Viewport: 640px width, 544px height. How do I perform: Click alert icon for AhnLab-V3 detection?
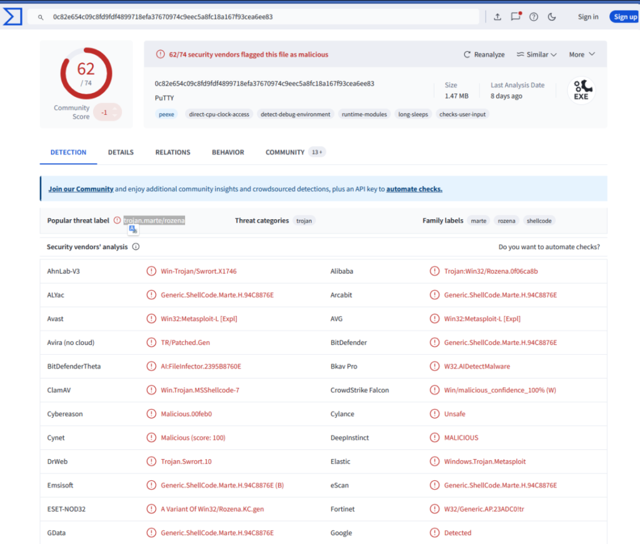(151, 271)
